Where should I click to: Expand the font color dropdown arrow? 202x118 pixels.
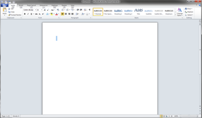tap(59, 14)
